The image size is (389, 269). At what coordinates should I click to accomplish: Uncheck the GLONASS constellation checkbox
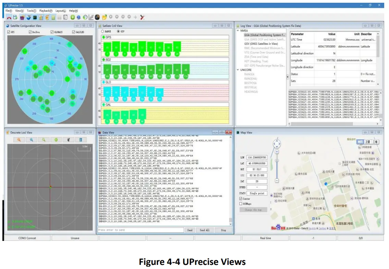(52, 32)
